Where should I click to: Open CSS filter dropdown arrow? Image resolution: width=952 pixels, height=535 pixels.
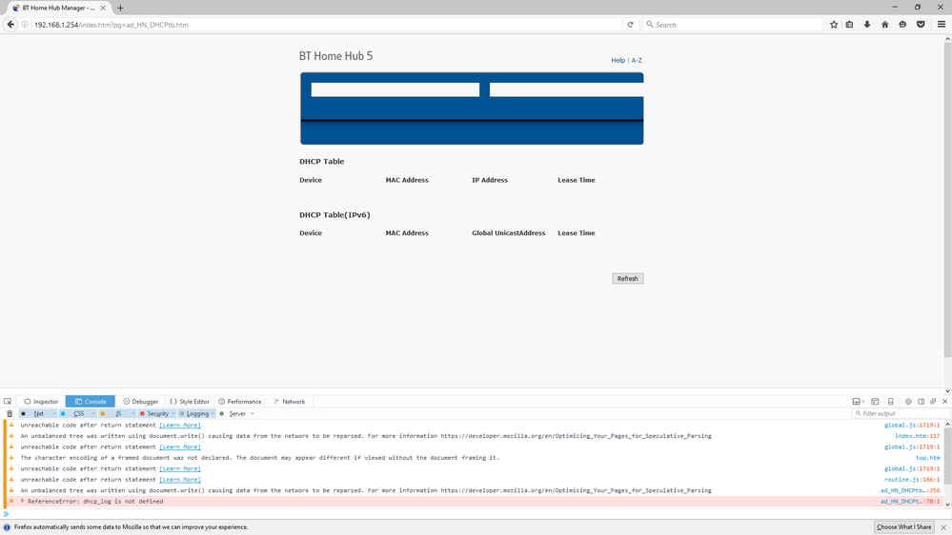(x=93, y=414)
